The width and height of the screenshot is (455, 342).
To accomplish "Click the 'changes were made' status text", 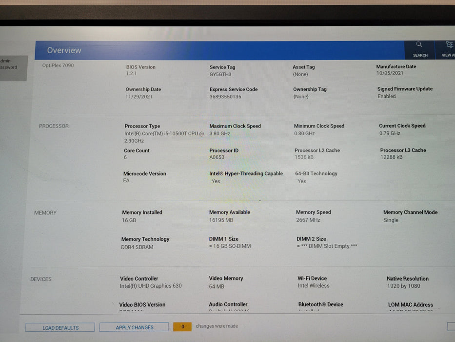I will [x=217, y=326].
